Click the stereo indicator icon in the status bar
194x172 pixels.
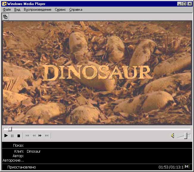pos(187,167)
